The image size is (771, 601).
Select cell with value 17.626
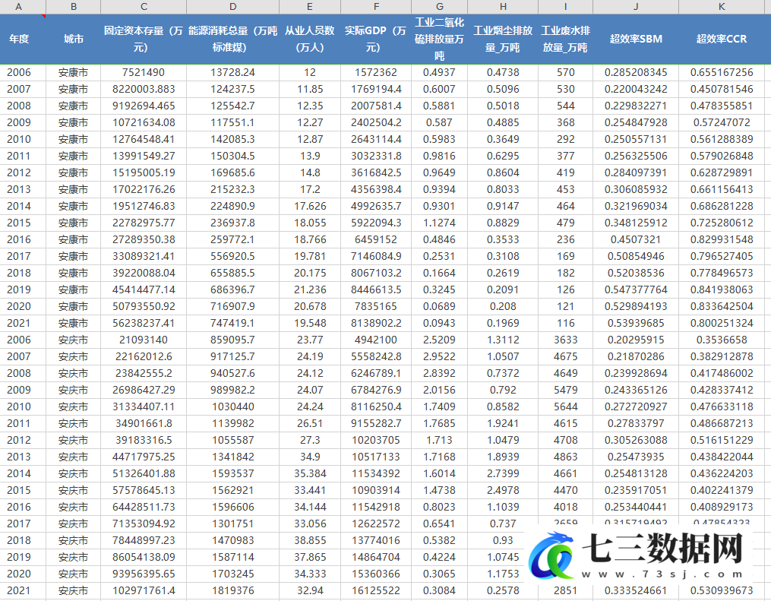pos(310,206)
